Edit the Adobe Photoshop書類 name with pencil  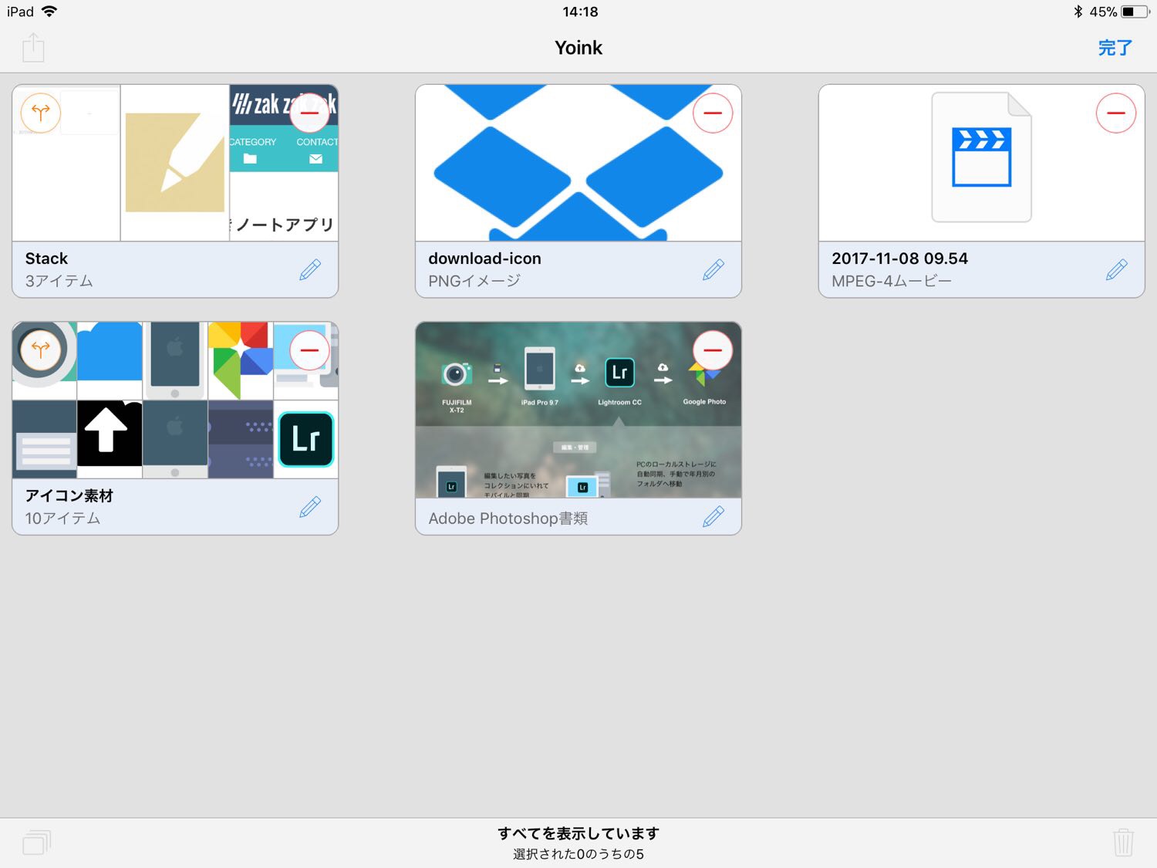point(713,516)
